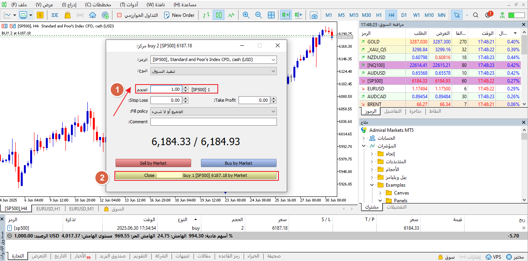The height and width of the screenshot is (261, 528).
Task: Open account notifications icon with red badge
Action: pyautogui.click(x=488, y=15)
